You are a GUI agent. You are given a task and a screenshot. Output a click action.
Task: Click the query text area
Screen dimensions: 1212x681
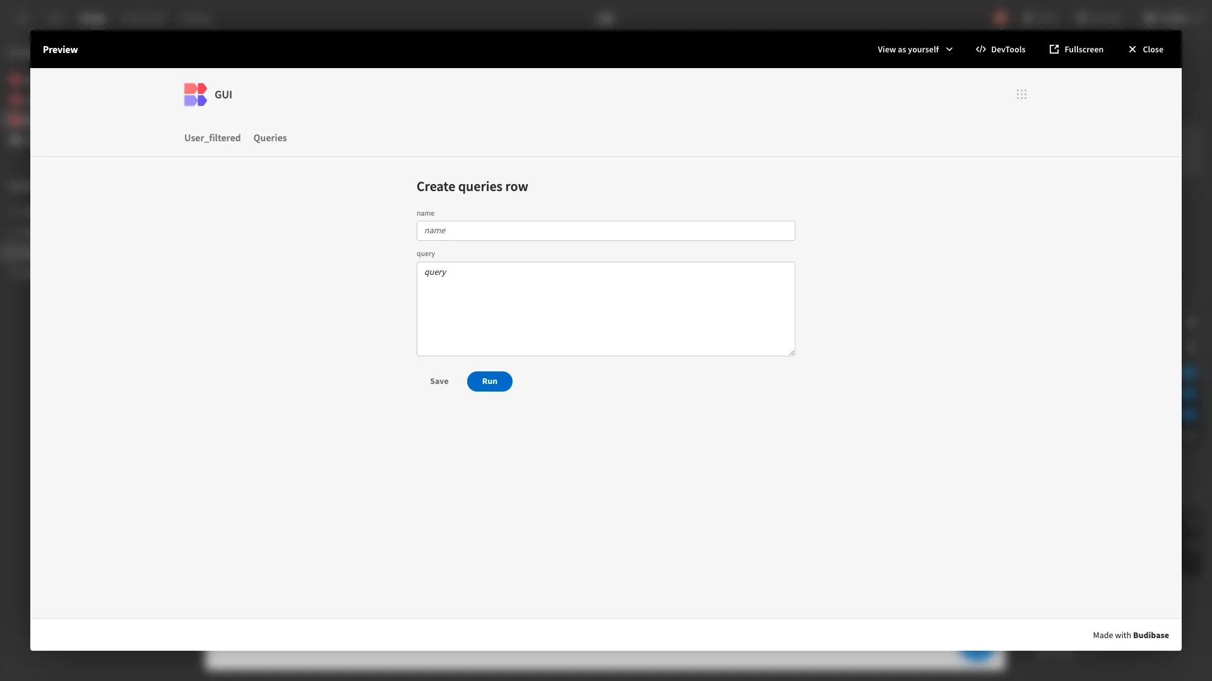[605, 309]
